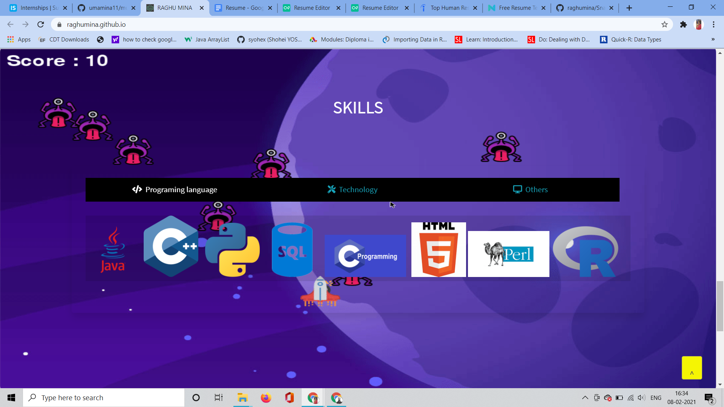724x407 pixels.
Task: Click the R language logo
Action: click(x=586, y=249)
